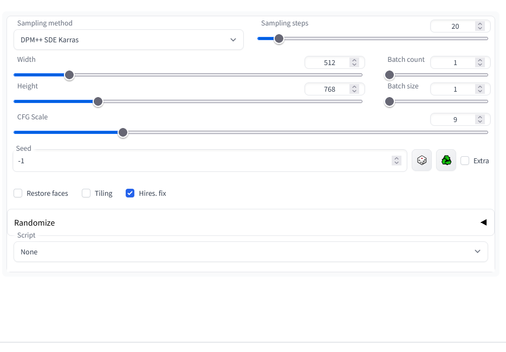This screenshot has width=506, height=352.
Task: Click the Sampling steps slider handle
Action: tap(279, 39)
